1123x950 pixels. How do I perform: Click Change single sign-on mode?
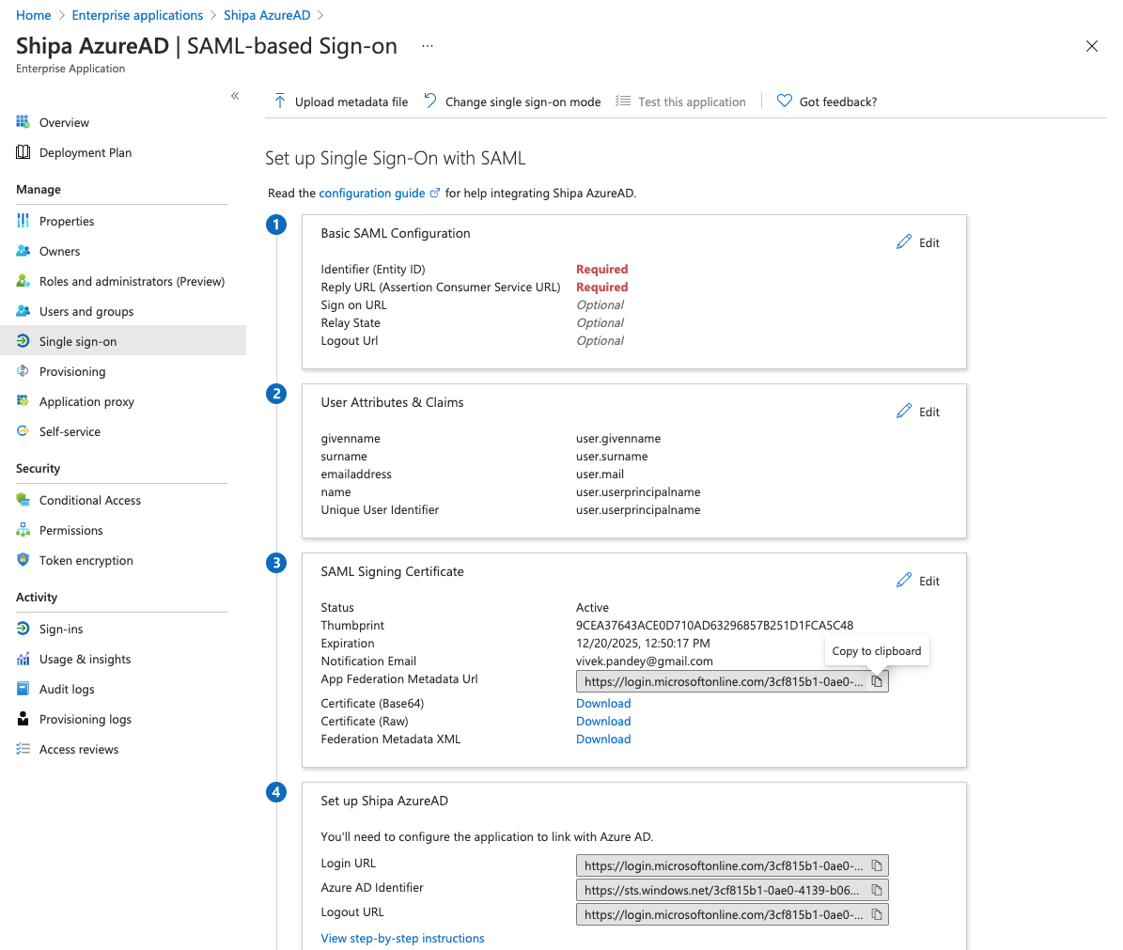512,101
